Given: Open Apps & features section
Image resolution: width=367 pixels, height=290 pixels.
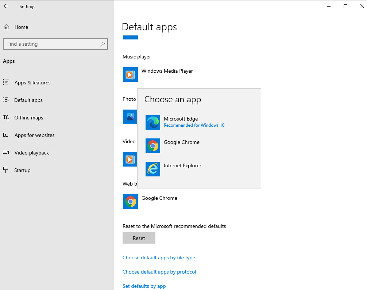Looking at the screenshot, I should (x=32, y=83).
